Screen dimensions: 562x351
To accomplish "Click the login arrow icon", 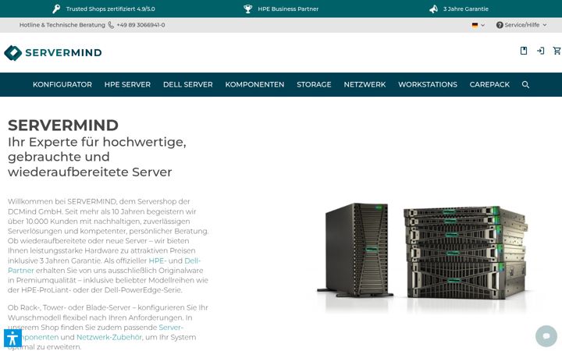I will tap(540, 51).
